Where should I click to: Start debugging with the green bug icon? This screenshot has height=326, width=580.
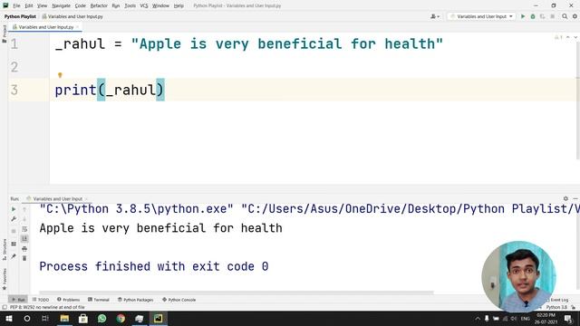pyautogui.click(x=533, y=16)
